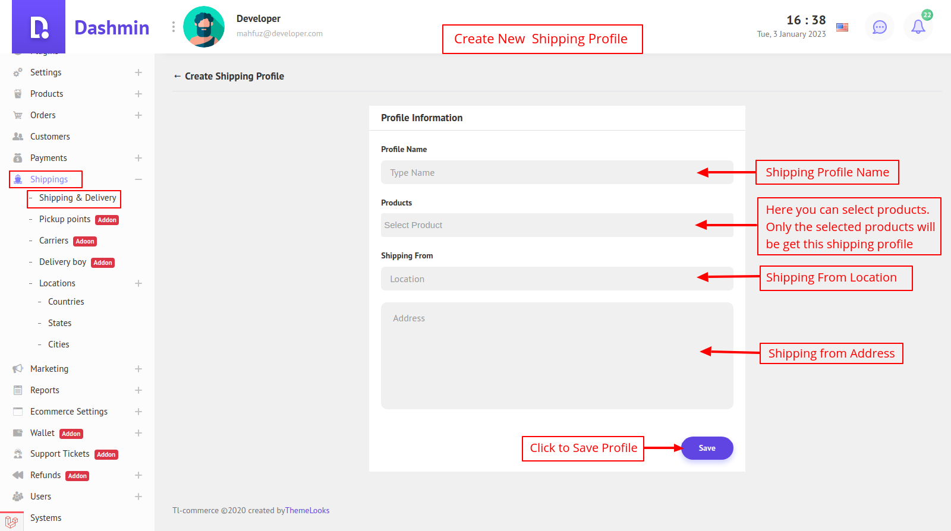Open the chat messages icon
This screenshot has height=531, width=951.
(879, 27)
